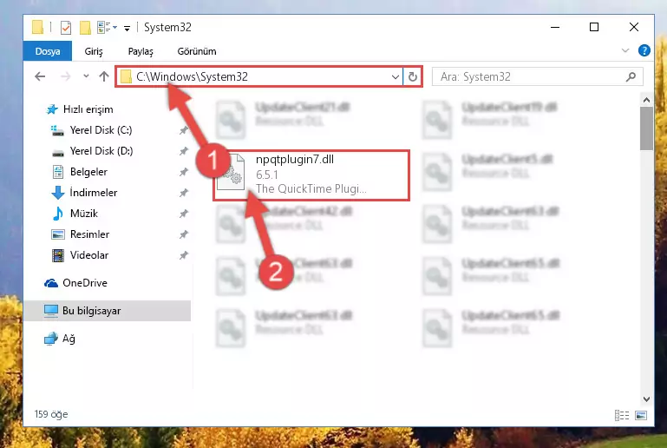Expand the ribbon with the chevron
Viewport: 667px width, 448px height.
(624, 50)
